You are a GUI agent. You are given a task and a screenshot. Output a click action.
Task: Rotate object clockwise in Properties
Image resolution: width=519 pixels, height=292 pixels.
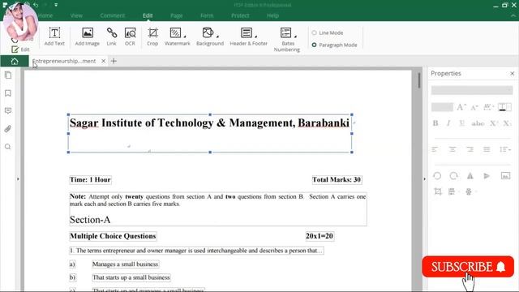click(454, 176)
